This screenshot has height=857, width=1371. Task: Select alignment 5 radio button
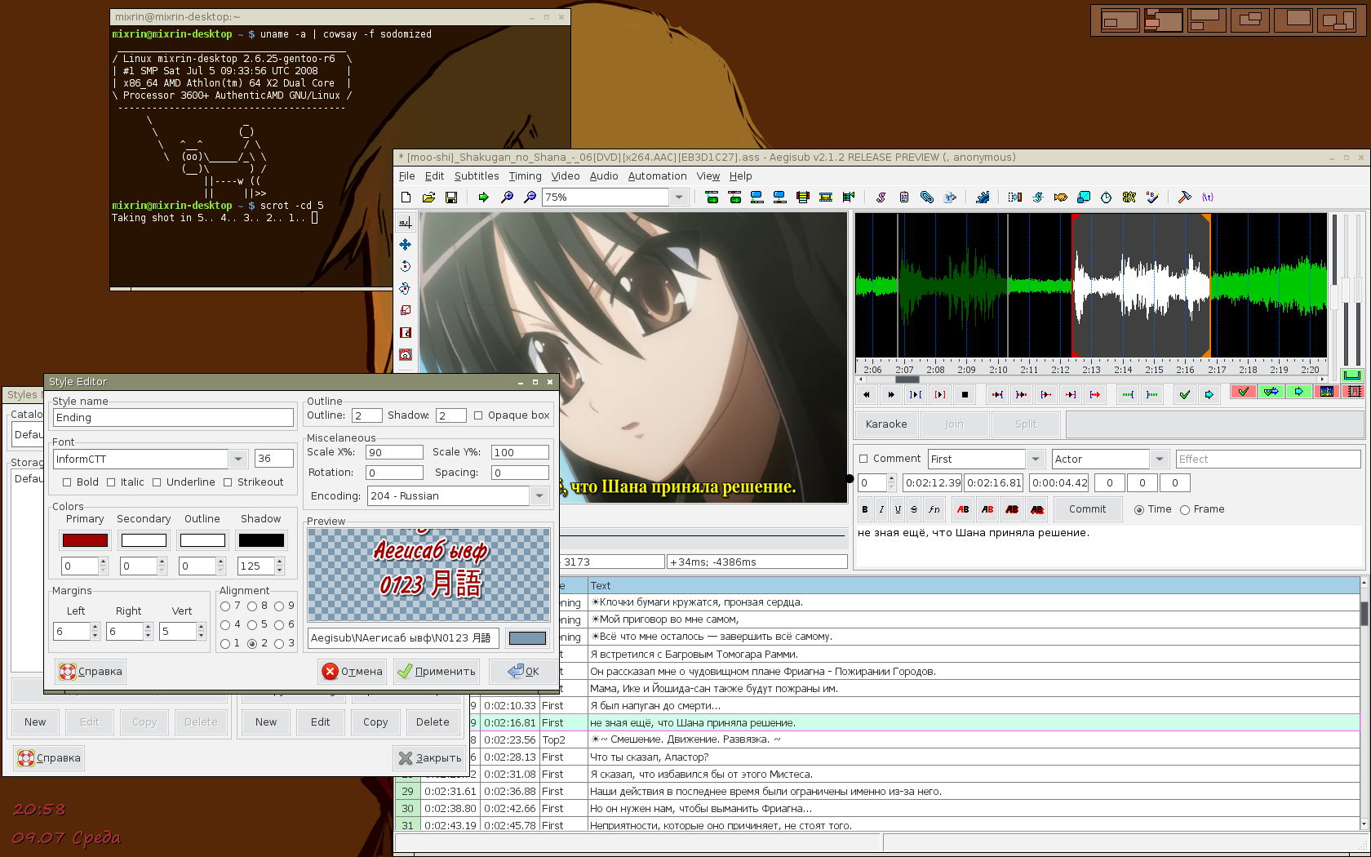(x=252, y=625)
